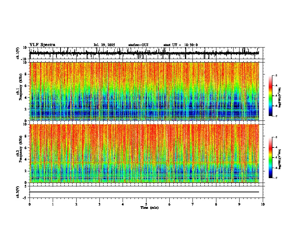The image size is (296, 229).
Task: Click the ch.2 frequency tick "6"
Action: pyautogui.click(x=26, y=148)
